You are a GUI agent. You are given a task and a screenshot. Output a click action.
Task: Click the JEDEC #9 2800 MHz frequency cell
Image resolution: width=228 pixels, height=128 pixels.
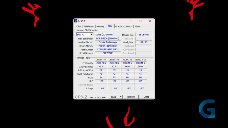pos(127,63)
